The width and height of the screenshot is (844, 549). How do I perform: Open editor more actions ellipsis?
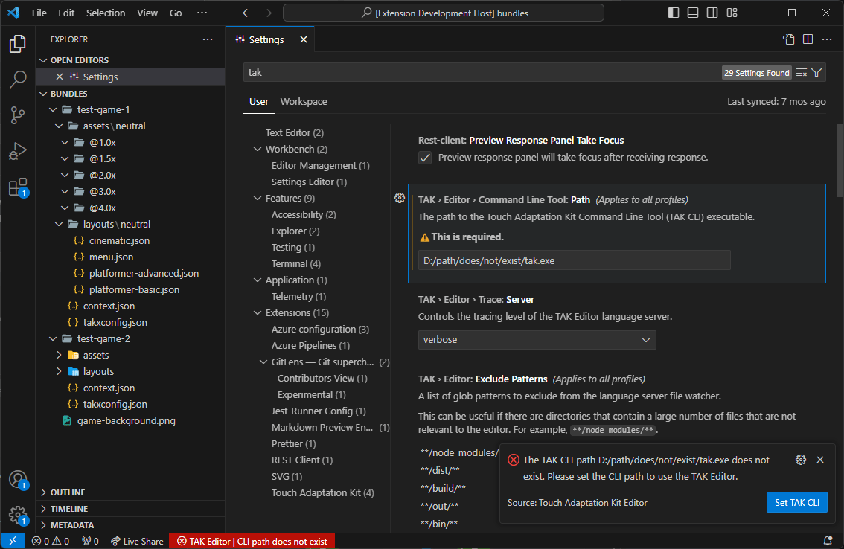pyautogui.click(x=828, y=39)
